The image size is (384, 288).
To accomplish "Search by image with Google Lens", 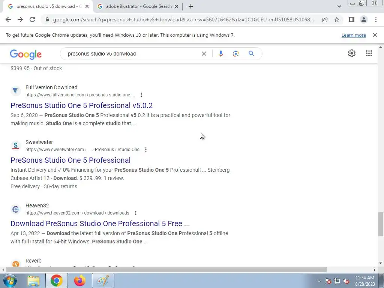I will pyautogui.click(x=235, y=54).
